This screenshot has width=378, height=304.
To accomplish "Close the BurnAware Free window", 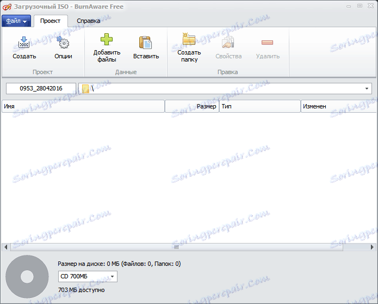I will pyautogui.click(x=370, y=6).
